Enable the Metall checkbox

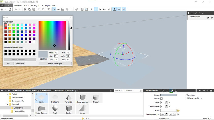[161, 99]
